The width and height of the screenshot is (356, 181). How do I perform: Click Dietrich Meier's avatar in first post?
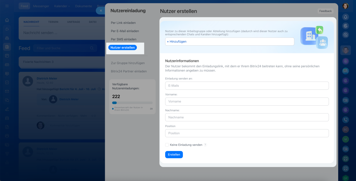[x=28, y=81]
